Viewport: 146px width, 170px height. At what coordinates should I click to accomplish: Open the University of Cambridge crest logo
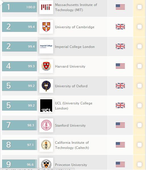(x=46, y=27)
